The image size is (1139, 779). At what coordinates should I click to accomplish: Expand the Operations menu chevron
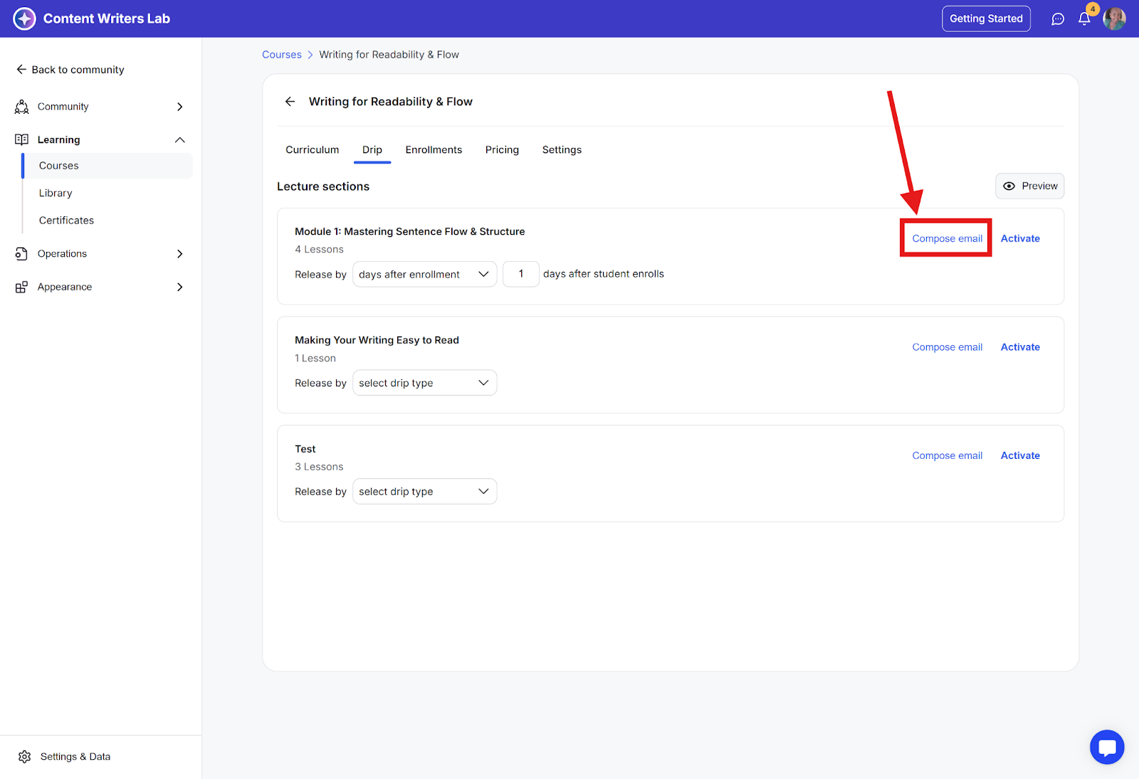point(180,254)
